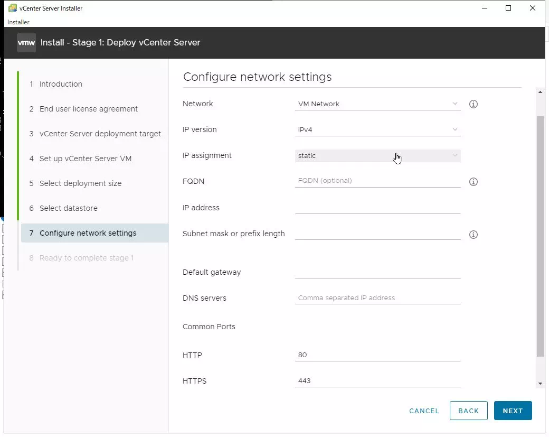This screenshot has height=437, width=549.
Task: Open the Network dropdown showing VM Network
Action: (377, 104)
